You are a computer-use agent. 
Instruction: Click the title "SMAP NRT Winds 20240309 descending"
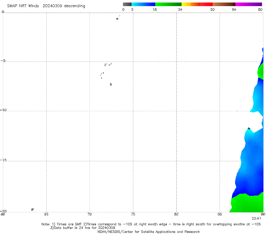(46, 6)
